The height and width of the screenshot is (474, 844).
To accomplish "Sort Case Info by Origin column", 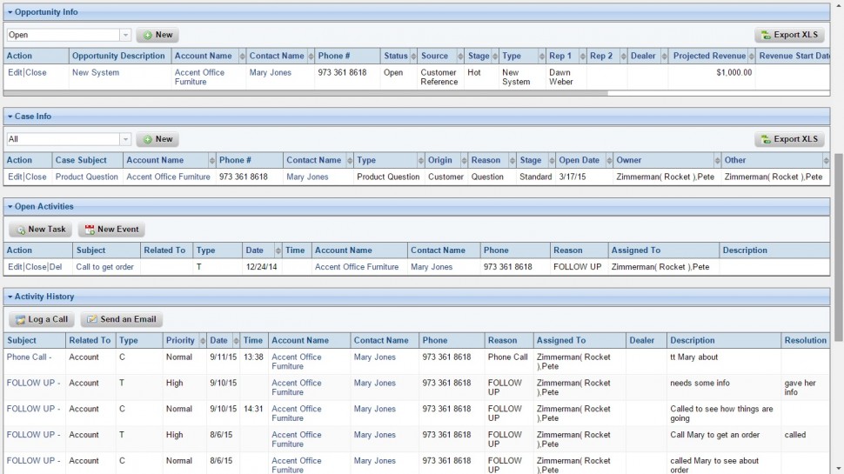I will click(464, 160).
